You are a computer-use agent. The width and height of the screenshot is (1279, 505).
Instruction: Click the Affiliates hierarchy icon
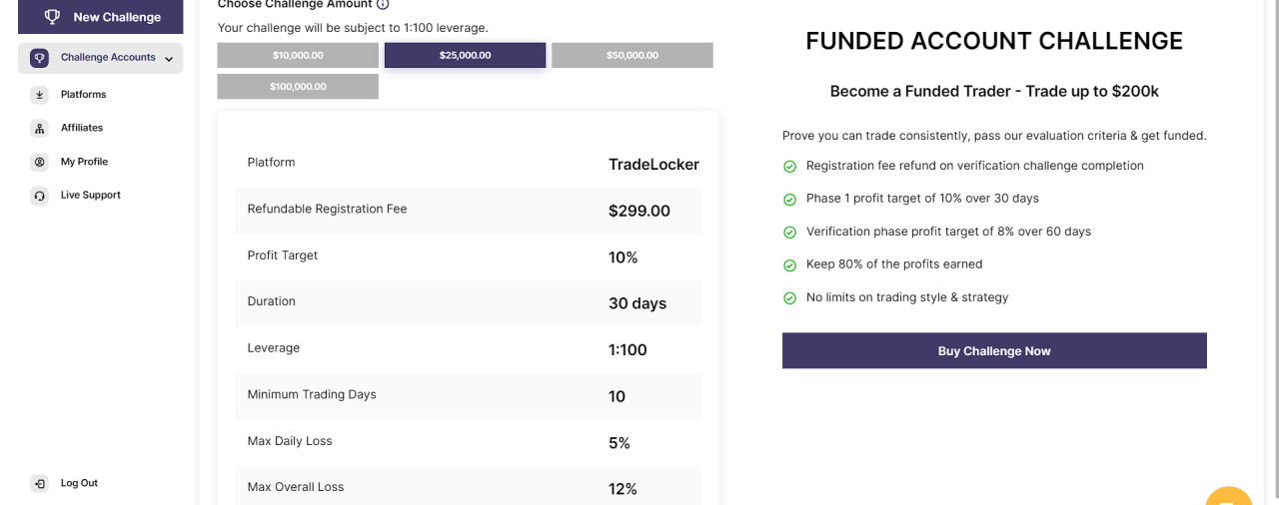[x=39, y=128]
